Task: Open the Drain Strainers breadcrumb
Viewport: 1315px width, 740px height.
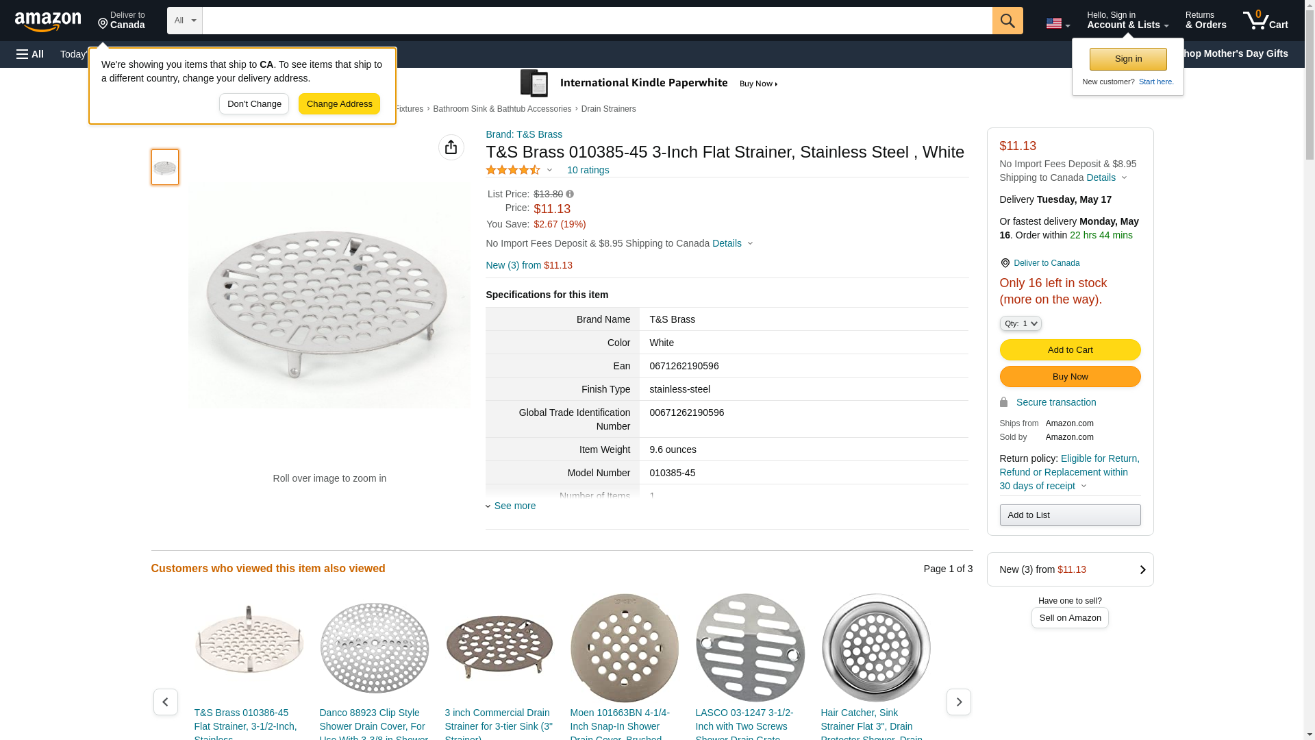Action: [608, 109]
